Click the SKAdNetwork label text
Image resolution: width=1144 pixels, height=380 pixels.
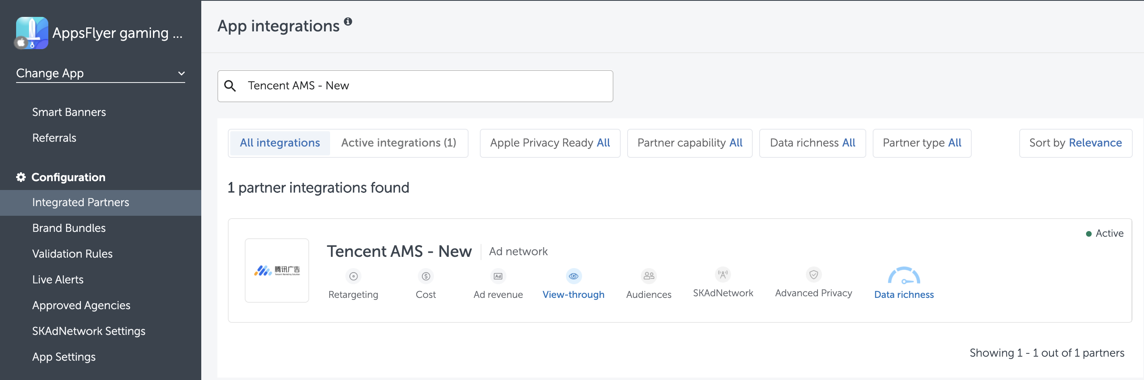pyautogui.click(x=723, y=293)
